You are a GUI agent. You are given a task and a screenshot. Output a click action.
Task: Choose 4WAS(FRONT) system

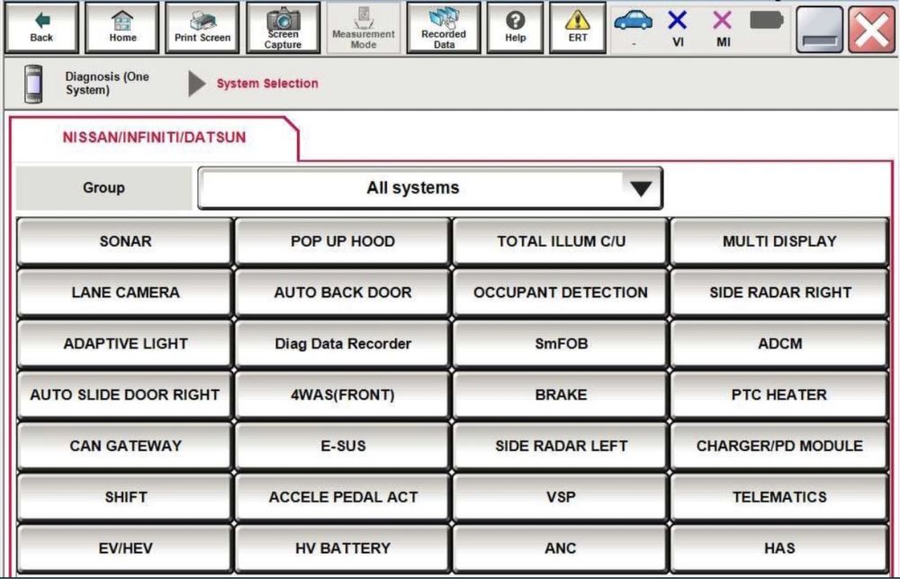[x=343, y=394]
